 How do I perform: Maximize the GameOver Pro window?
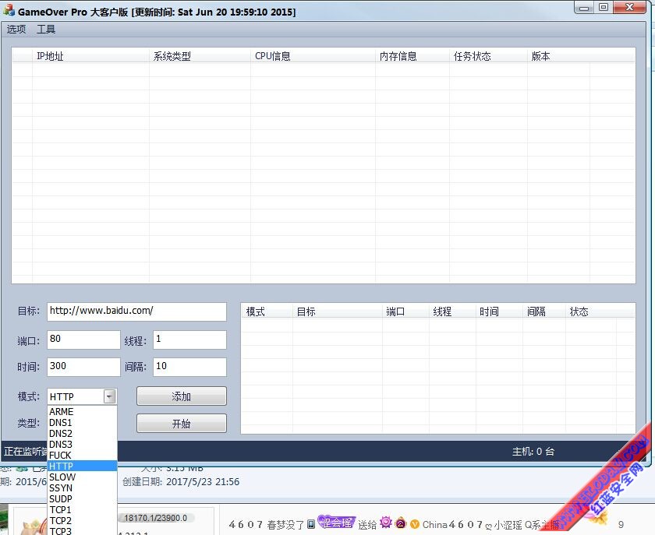pos(604,7)
